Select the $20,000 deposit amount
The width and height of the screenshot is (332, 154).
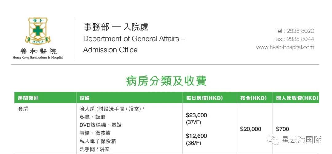[251, 129]
